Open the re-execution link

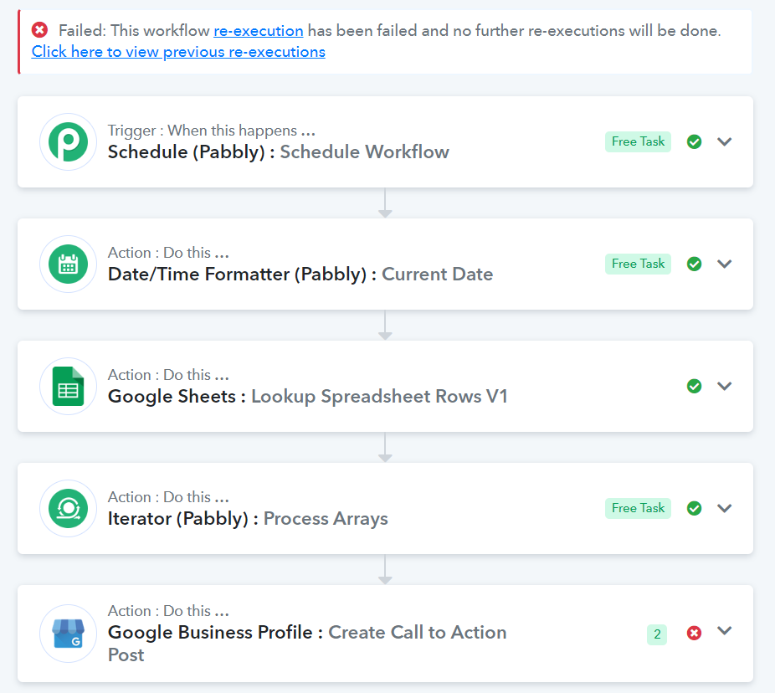(259, 31)
